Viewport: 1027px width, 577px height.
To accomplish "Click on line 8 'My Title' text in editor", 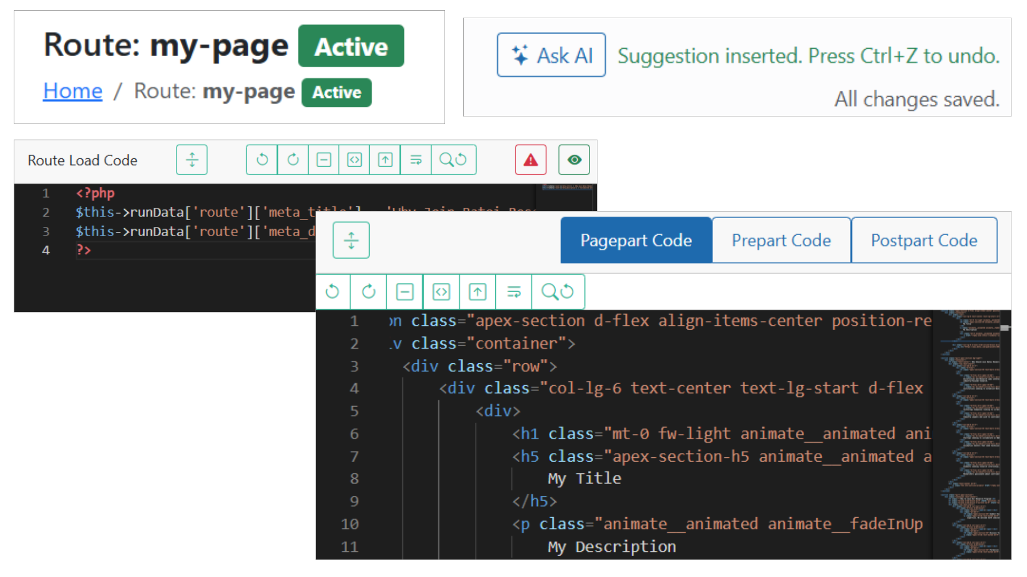I will (584, 479).
